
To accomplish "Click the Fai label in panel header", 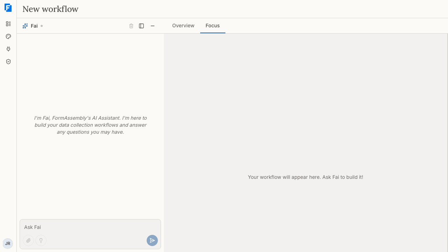I will coord(34,26).
